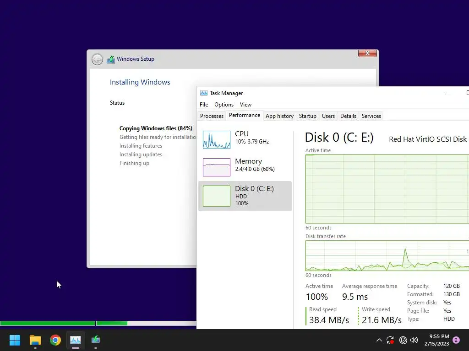The image size is (469, 351).
Task: Select the Memory graph thumbnail
Action: 217,167
